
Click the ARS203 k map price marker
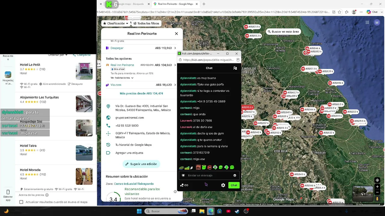point(351,112)
